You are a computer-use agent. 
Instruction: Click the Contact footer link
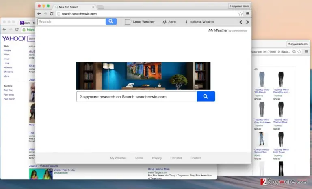pos(195,158)
